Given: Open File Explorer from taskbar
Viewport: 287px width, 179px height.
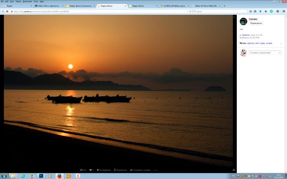Looking at the screenshot, I should click(x=13, y=176).
